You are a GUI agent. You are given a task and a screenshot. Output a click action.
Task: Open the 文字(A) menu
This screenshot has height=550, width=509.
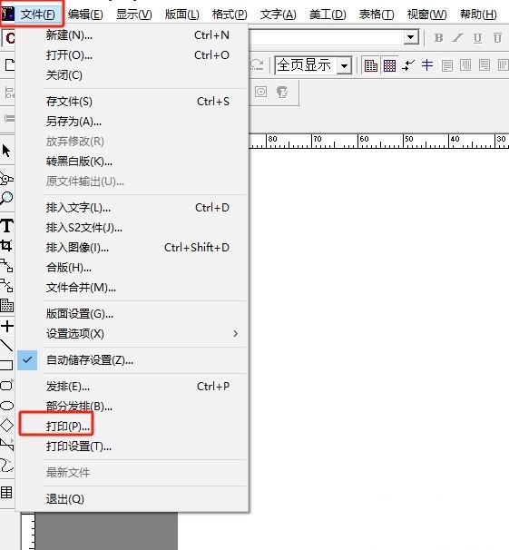[279, 15]
